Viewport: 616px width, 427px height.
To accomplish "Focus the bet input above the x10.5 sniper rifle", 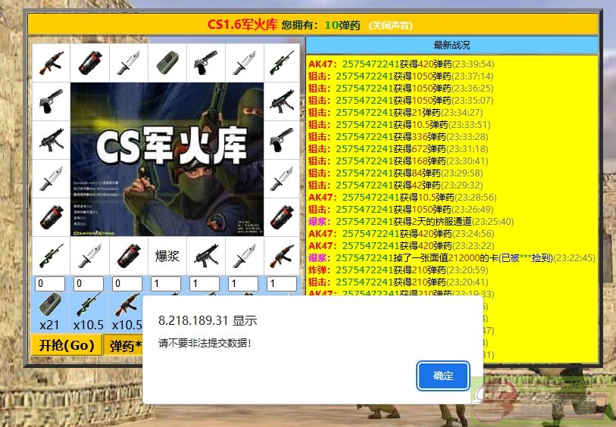I will [89, 284].
